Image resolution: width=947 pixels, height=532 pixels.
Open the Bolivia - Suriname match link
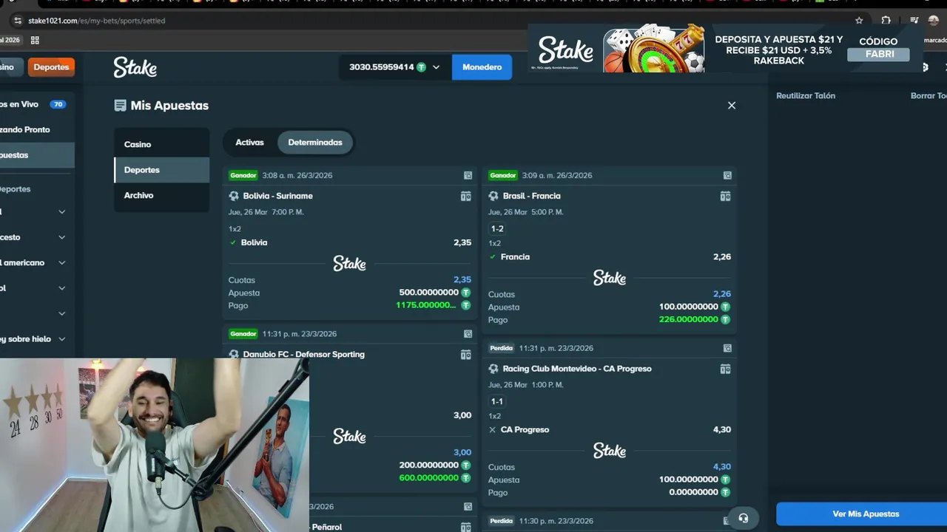click(x=277, y=197)
